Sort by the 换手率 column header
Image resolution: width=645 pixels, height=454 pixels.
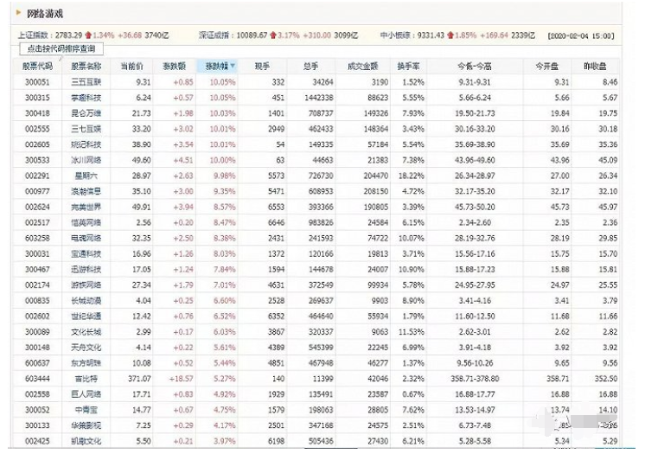point(408,67)
